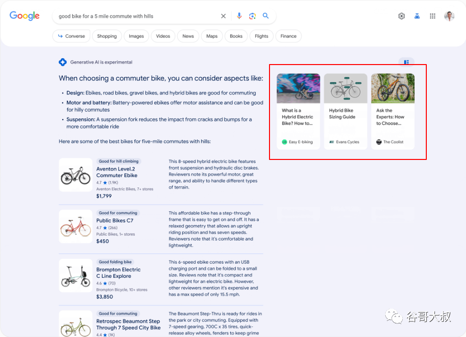Click the blue magnifier search icon

(x=266, y=16)
